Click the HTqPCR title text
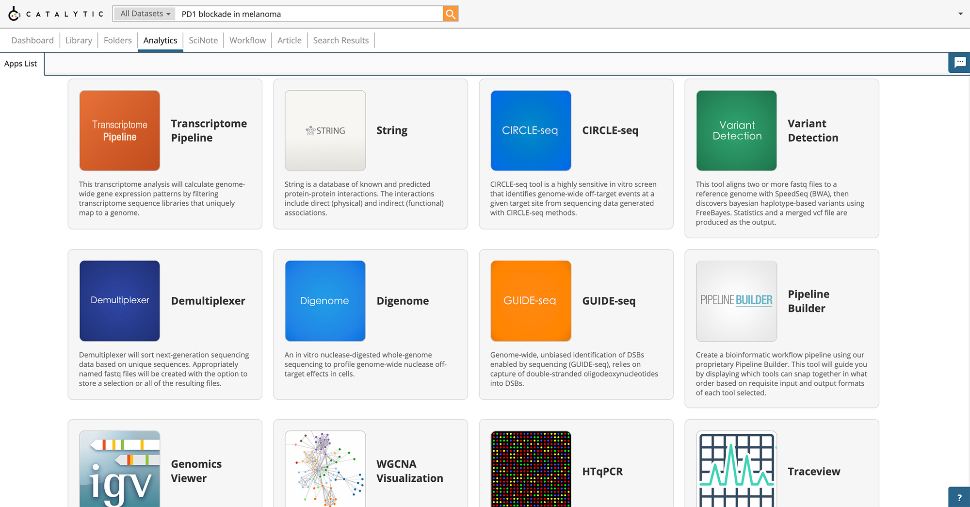Screen dimensions: 970x507 click(602, 471)
